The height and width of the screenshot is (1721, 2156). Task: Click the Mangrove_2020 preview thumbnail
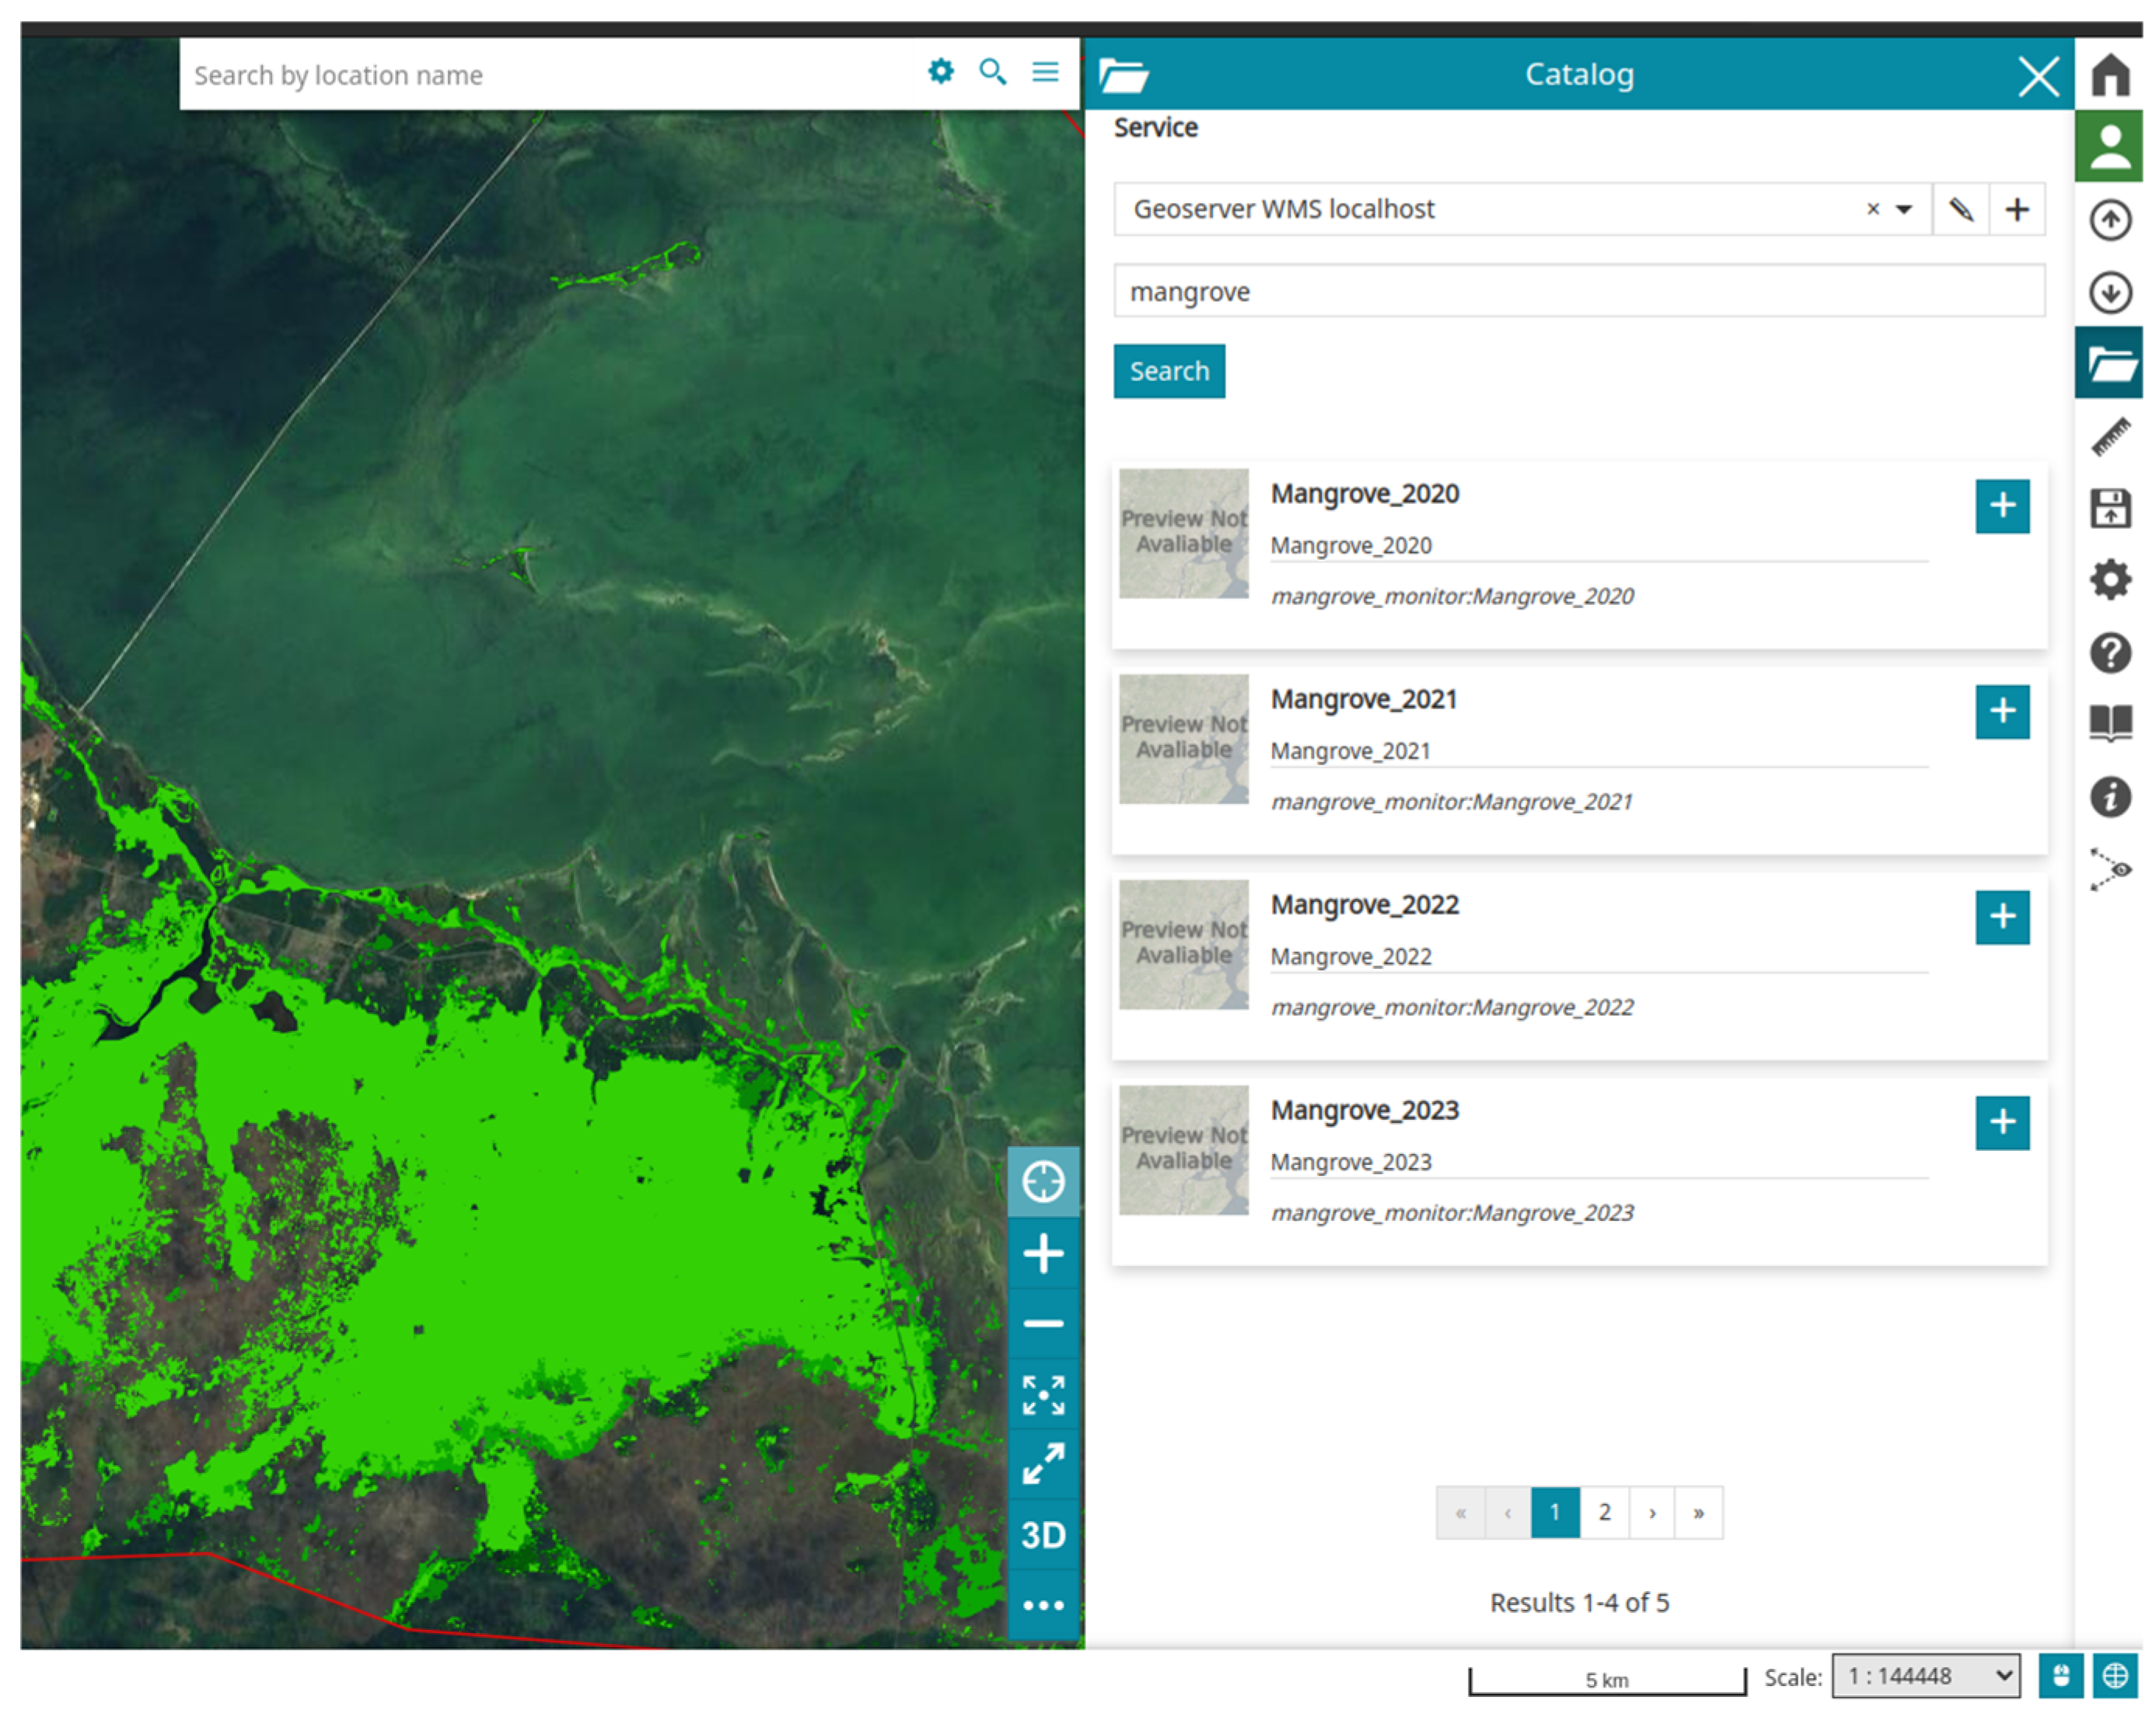(1183, 534)
